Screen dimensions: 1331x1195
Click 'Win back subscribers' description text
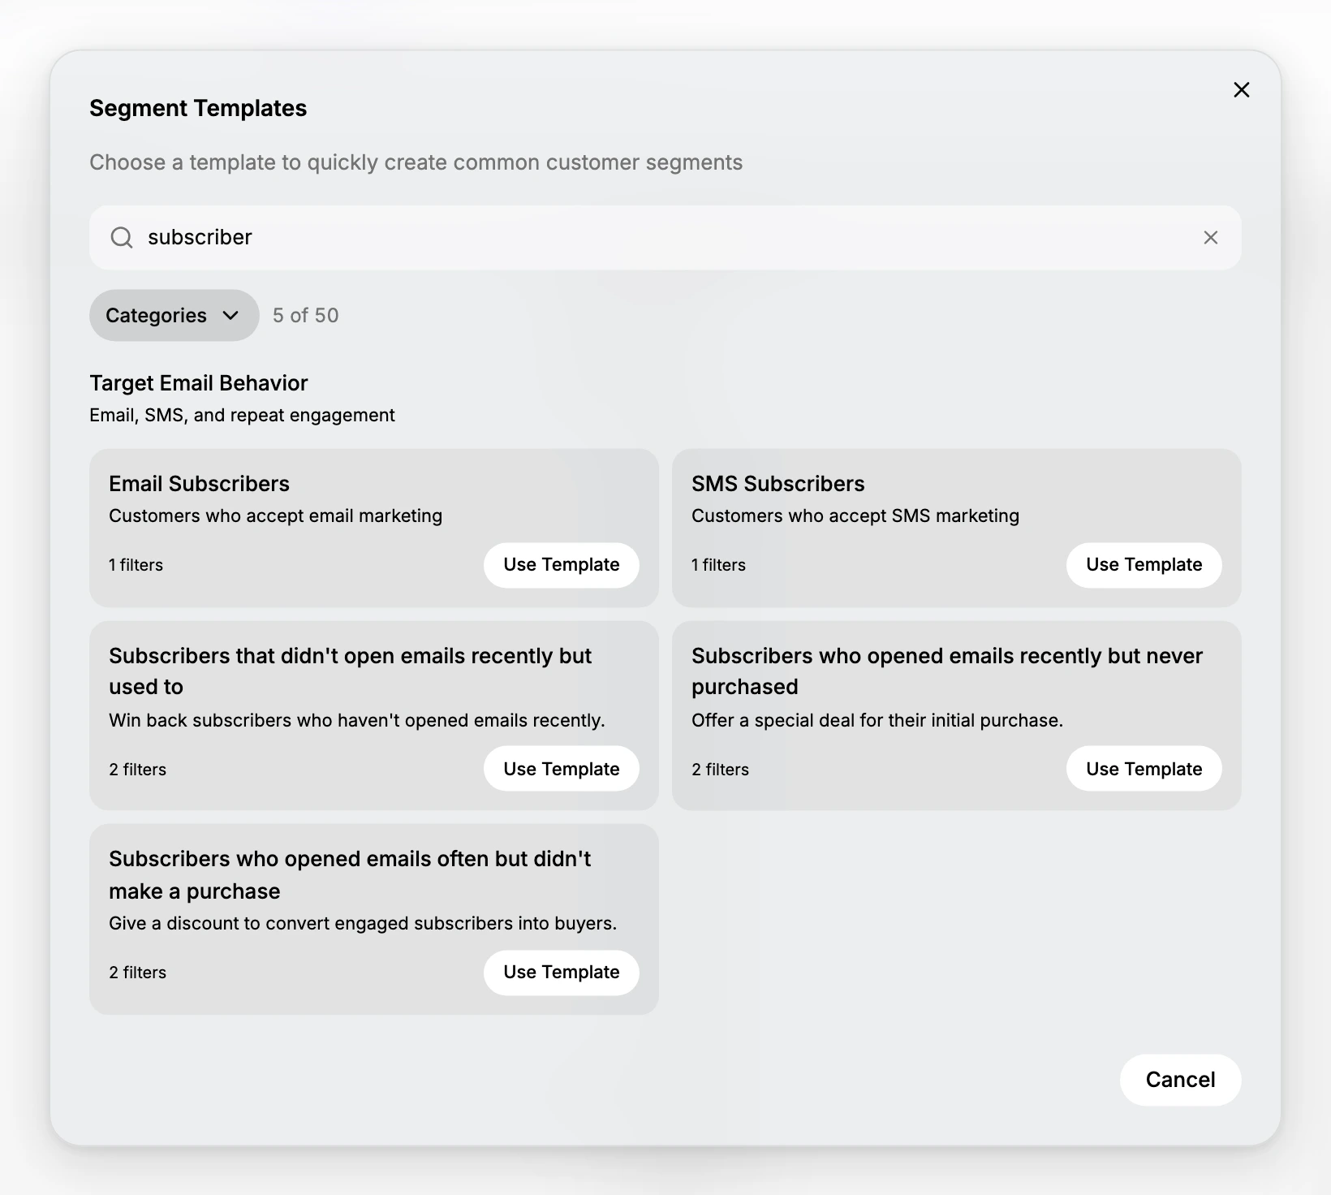(x=356, y=721)
